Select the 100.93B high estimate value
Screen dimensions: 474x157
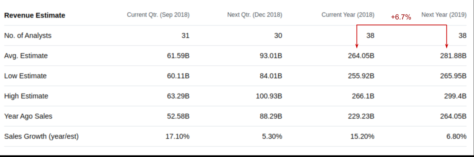269,96
